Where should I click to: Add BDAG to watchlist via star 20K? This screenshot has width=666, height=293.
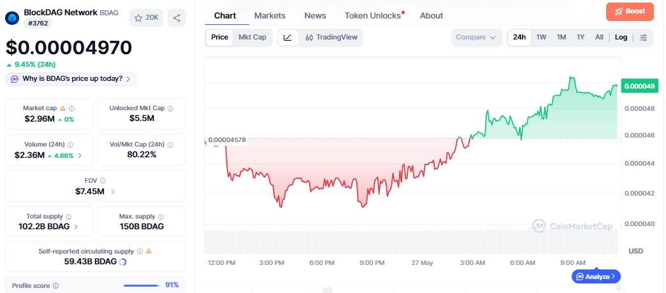146,18
